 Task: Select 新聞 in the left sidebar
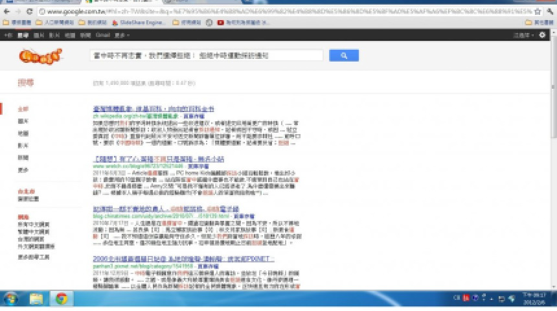[23, 157]
